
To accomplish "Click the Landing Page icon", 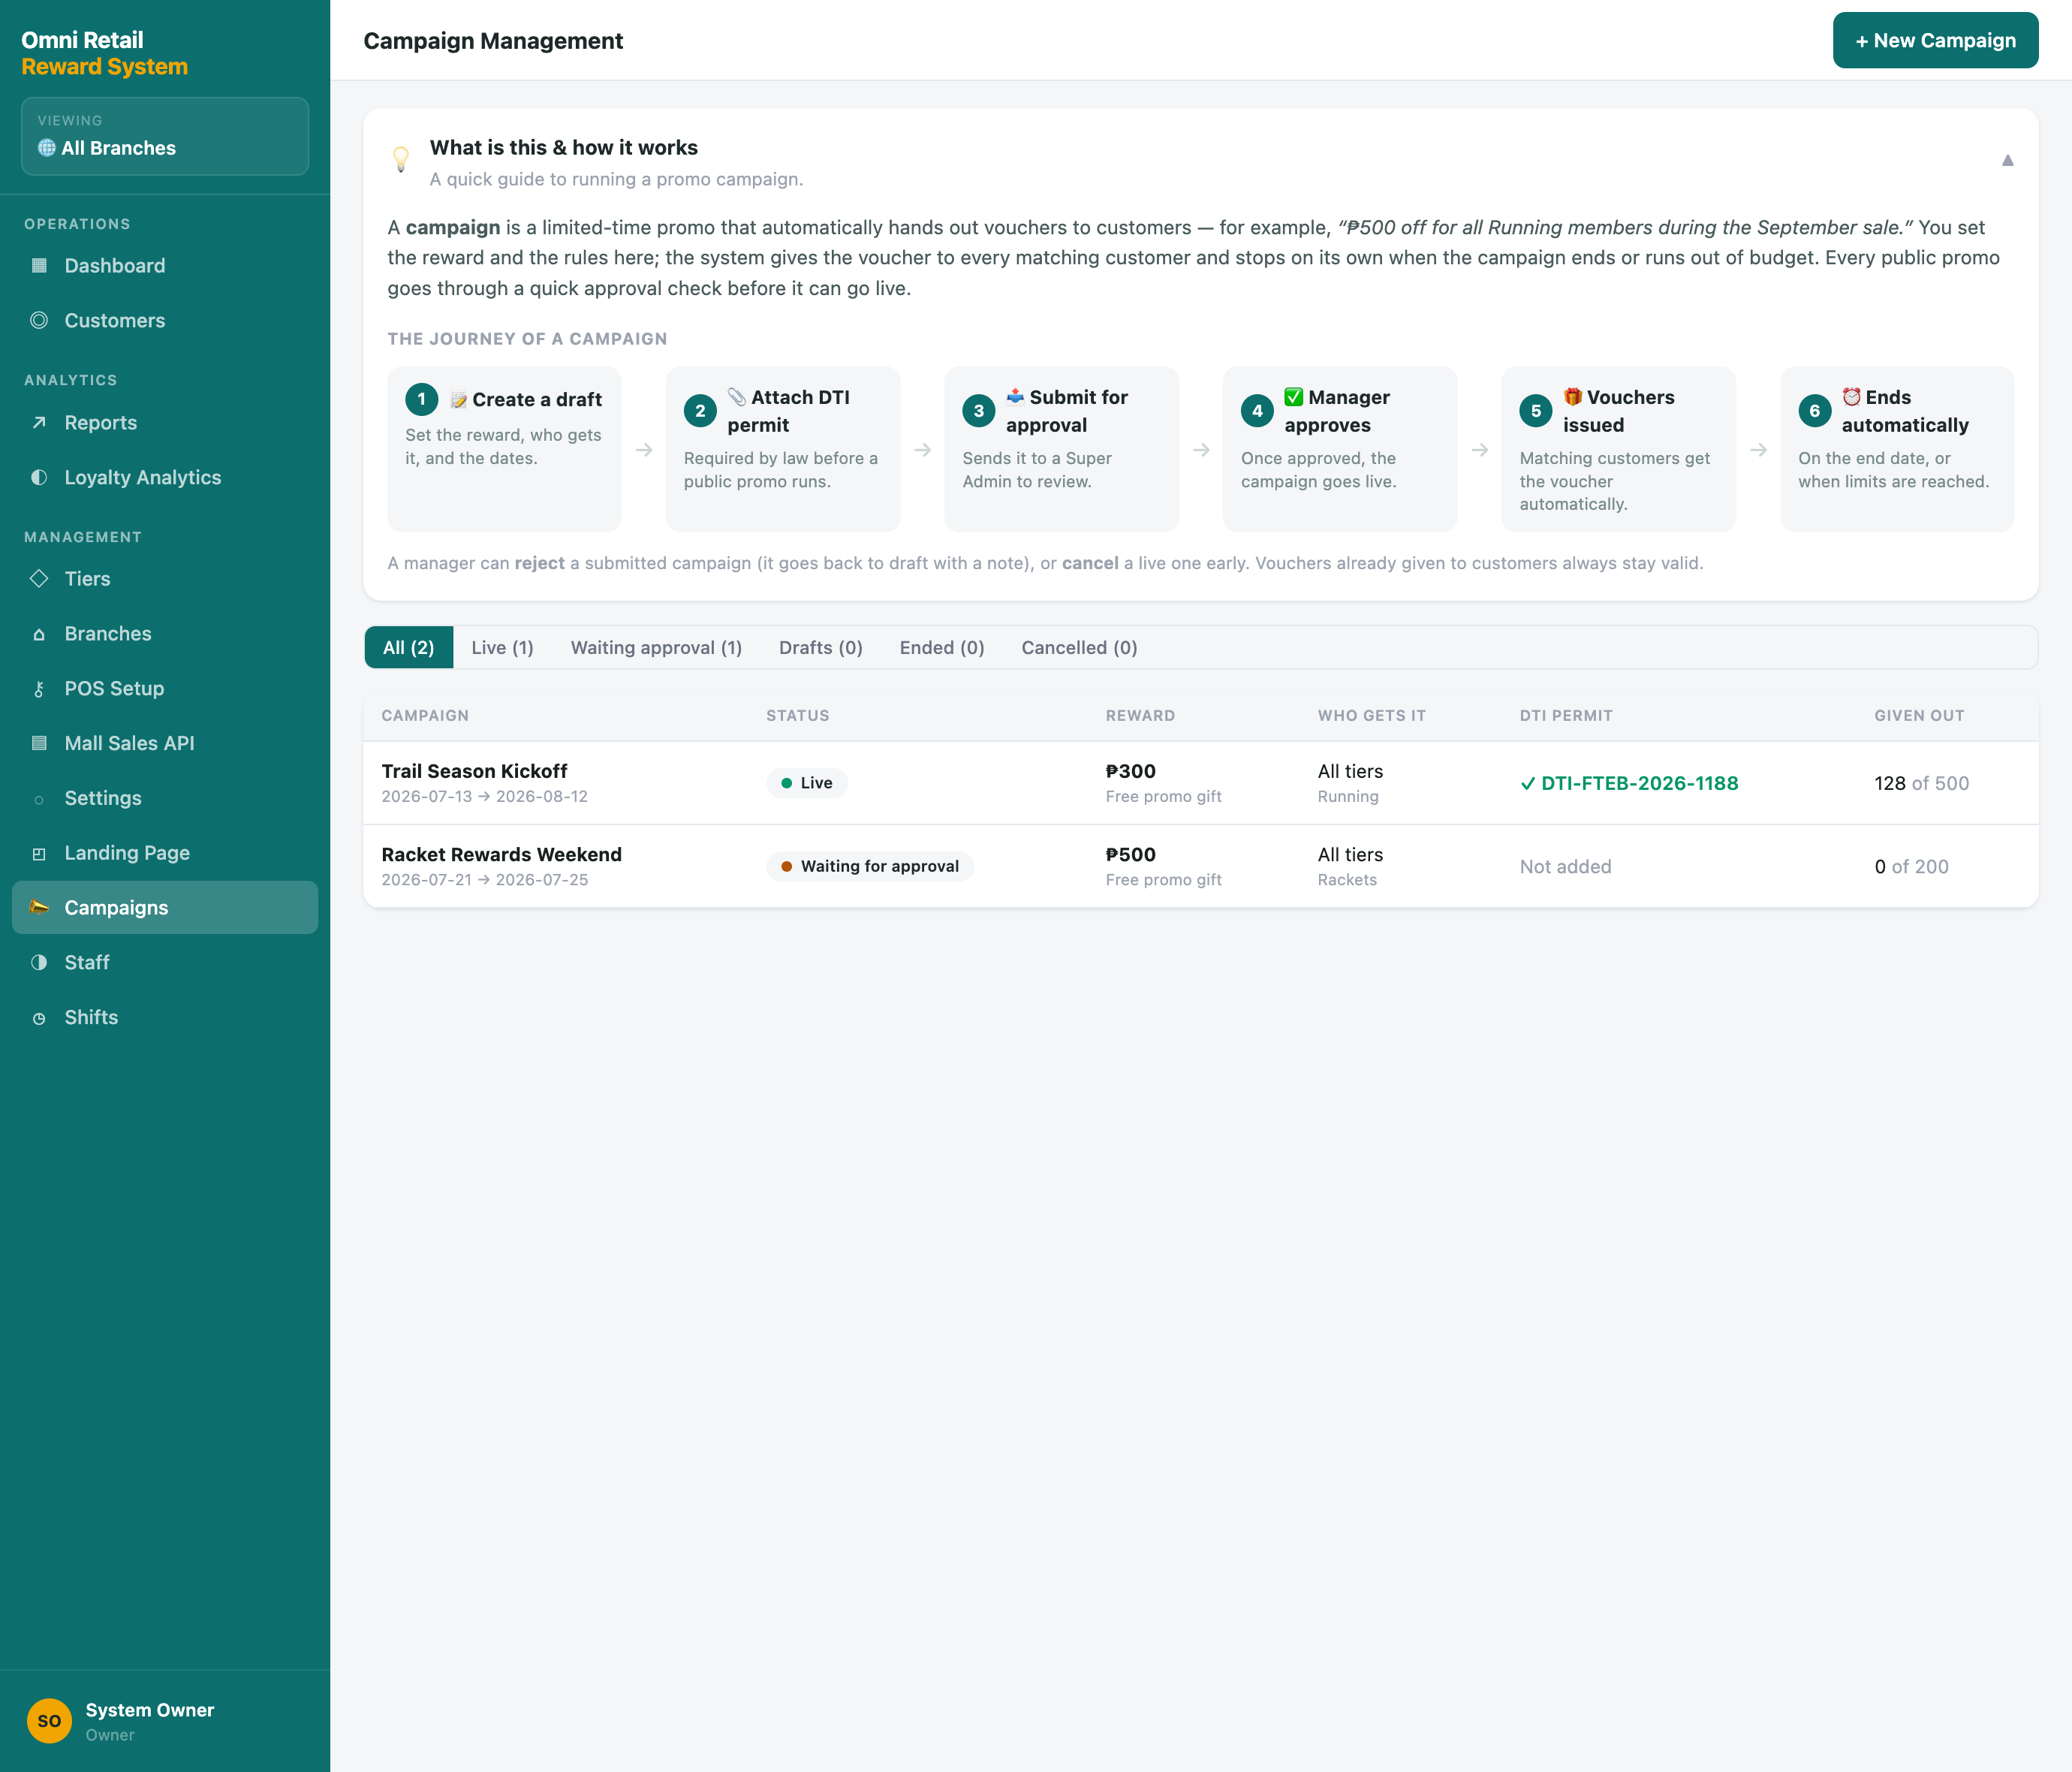I will (x=39, y=854).
